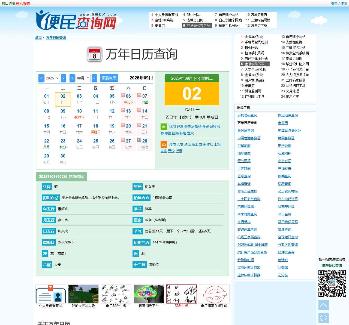Image resolution: width=349 pixels, height=325 pixels.
Task: Go to next year arrow button
Action: [x=64, y=78]
